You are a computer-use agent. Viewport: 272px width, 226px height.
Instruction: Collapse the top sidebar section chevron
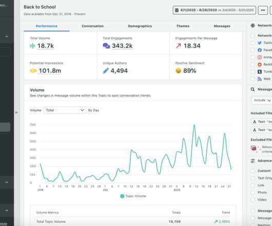(7, 36)
